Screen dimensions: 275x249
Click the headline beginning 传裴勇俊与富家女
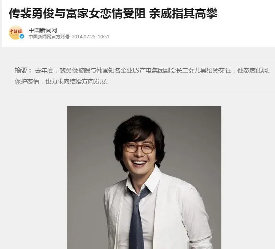pyautogui.click(x=77, y=13)
